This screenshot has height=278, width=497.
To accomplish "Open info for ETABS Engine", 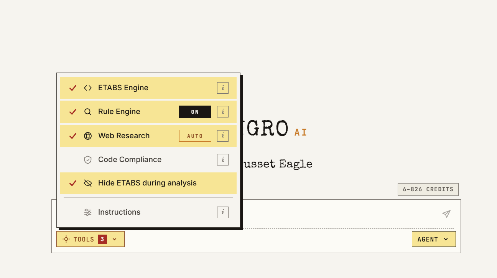I will 223,88.
